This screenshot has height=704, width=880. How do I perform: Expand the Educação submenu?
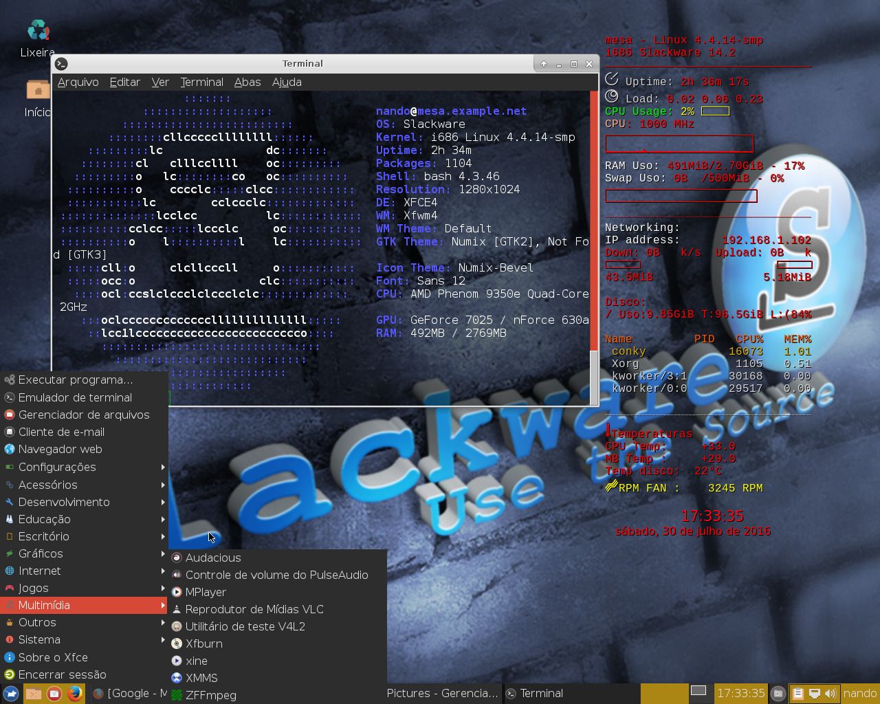(x=84, y=519)
